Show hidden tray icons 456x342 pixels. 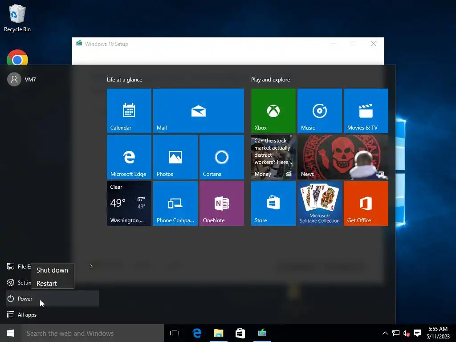click(x=385, y=333)
